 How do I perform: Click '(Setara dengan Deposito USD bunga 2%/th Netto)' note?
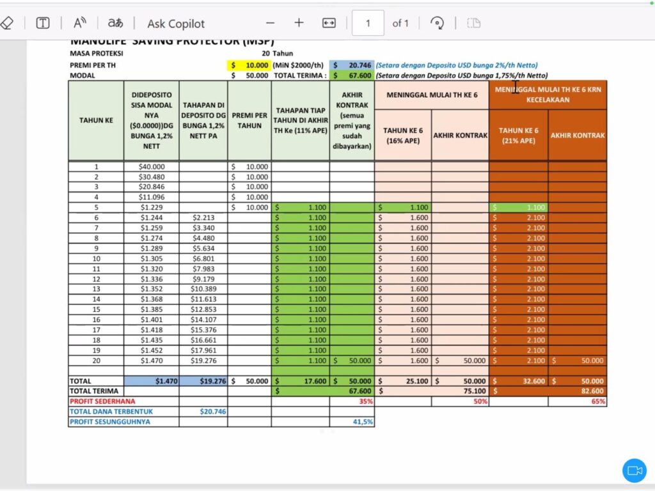click(x=457, y=65)
